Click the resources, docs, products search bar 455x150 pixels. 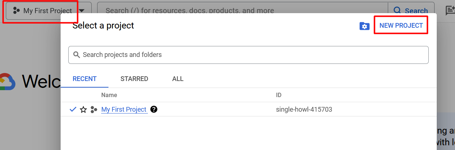tap(242, 11)
